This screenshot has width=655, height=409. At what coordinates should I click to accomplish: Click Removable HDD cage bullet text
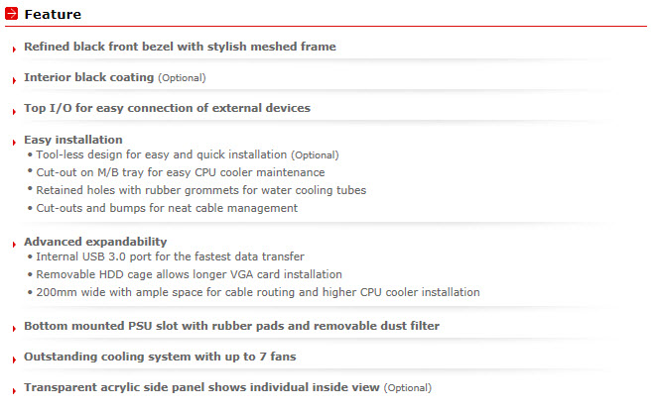pyautogui.click(x=189, y=274)
